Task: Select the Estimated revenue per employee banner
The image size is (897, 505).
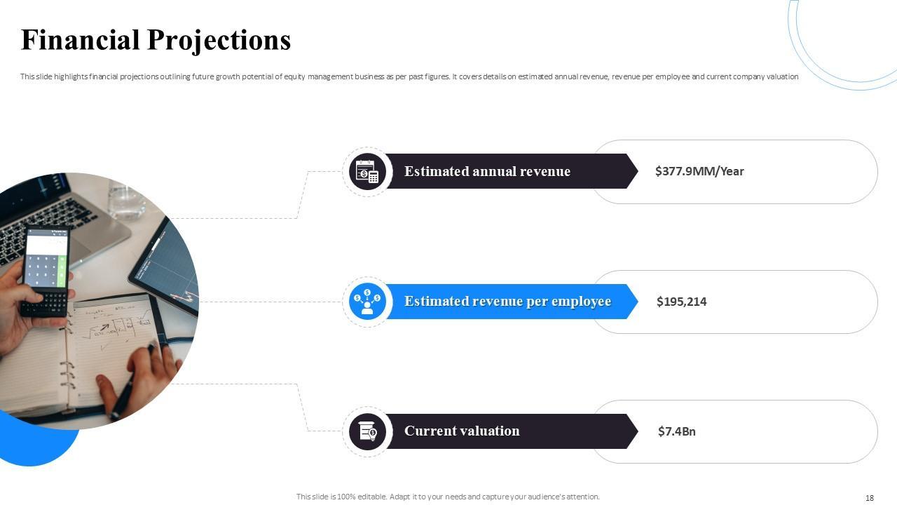Action: (x=507, y=302)
